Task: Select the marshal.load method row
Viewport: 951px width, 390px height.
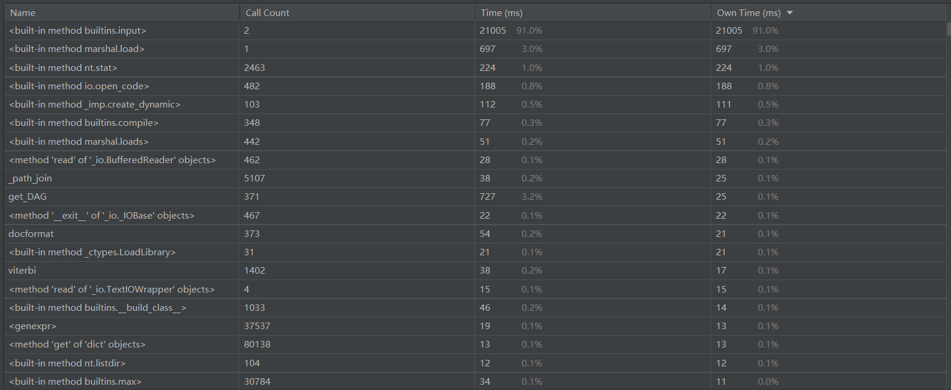Action: click(475, 49)
